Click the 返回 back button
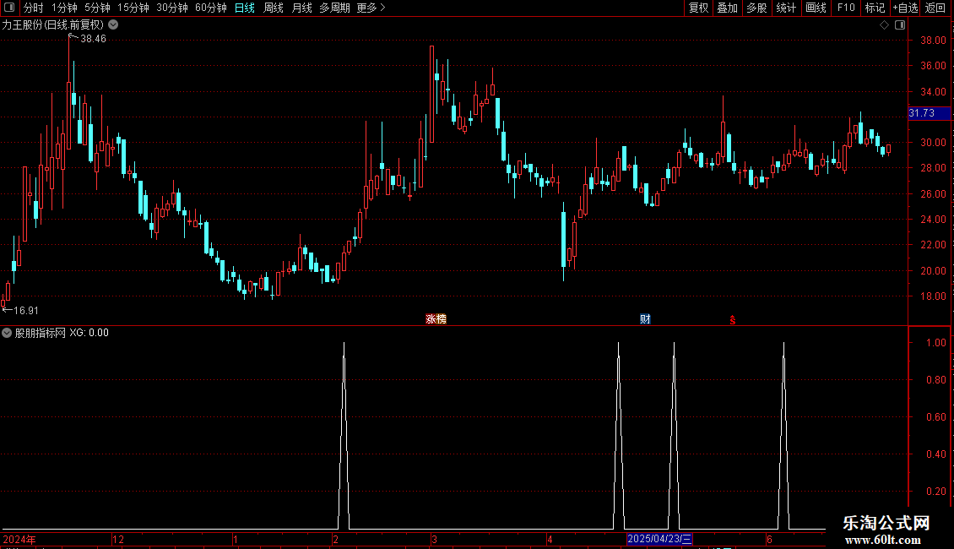 tap(935, 8)
